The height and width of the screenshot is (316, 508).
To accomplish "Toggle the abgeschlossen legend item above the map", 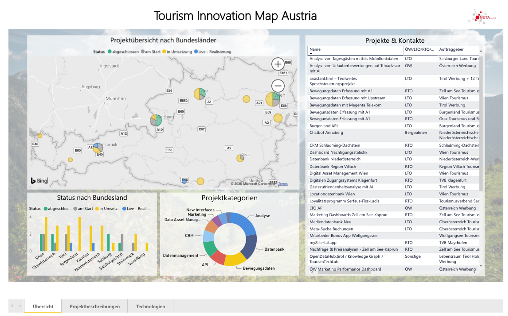I will point(123,52).
